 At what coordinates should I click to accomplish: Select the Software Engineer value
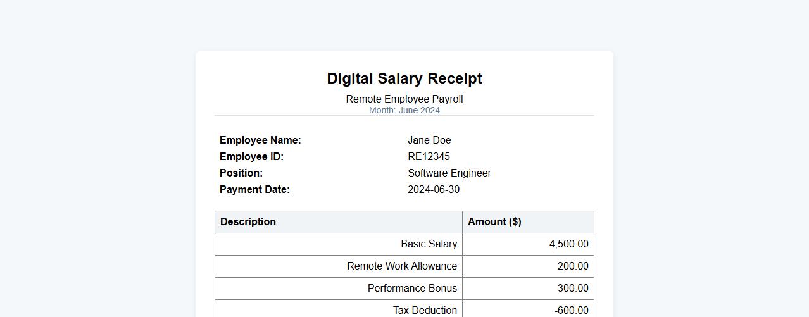tap(449, 173)
